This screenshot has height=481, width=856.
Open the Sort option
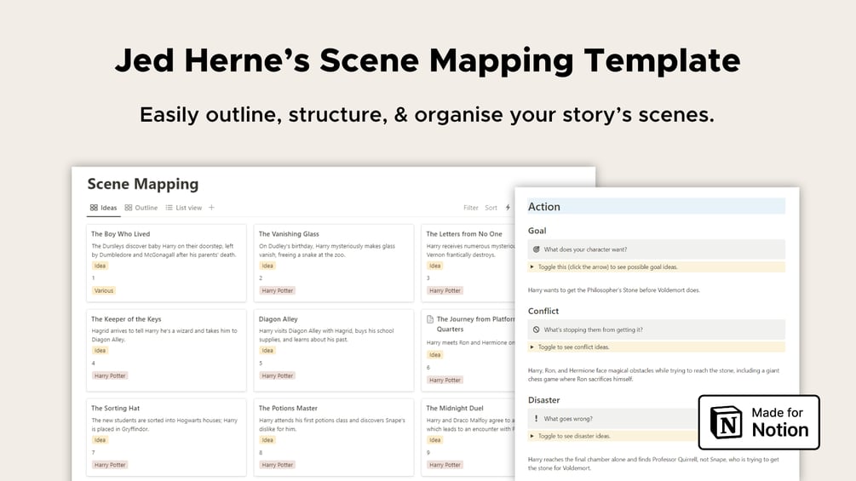tap(491, 208)
